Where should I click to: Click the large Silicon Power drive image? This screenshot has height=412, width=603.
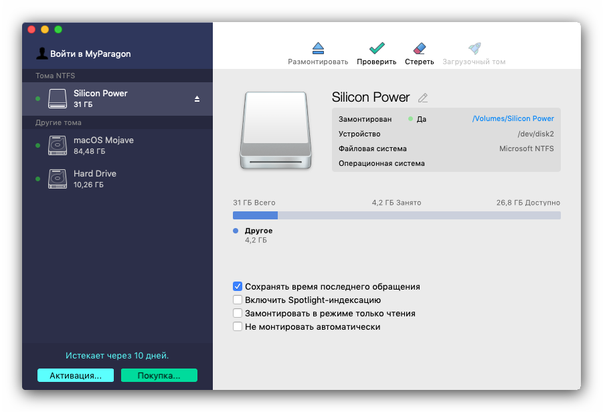point(275,130)
